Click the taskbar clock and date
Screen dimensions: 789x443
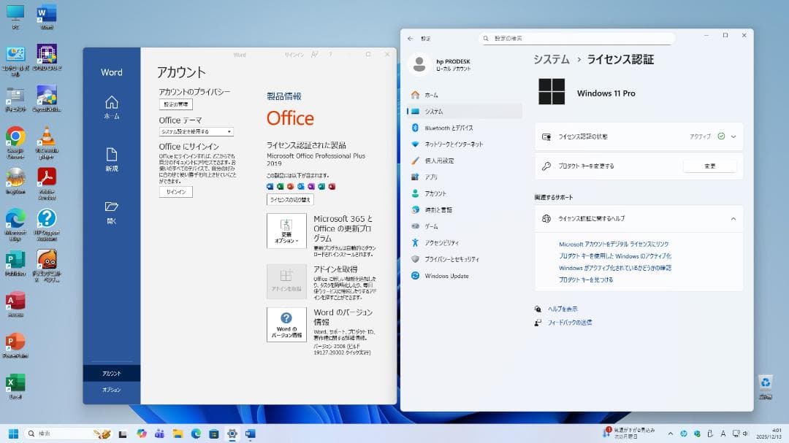tap(769, 434)
